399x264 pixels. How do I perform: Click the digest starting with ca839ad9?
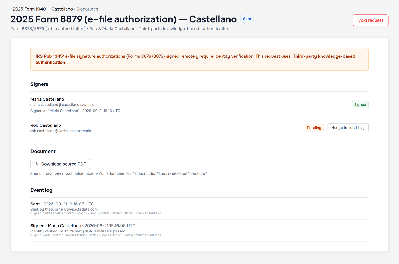tap(96, 235)
